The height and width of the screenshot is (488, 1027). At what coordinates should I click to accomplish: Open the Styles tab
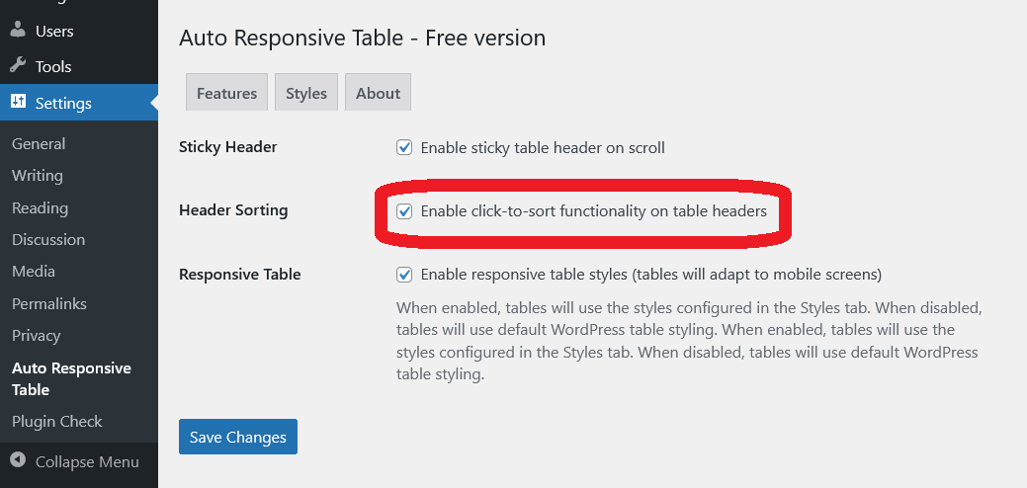pos(306,93)
